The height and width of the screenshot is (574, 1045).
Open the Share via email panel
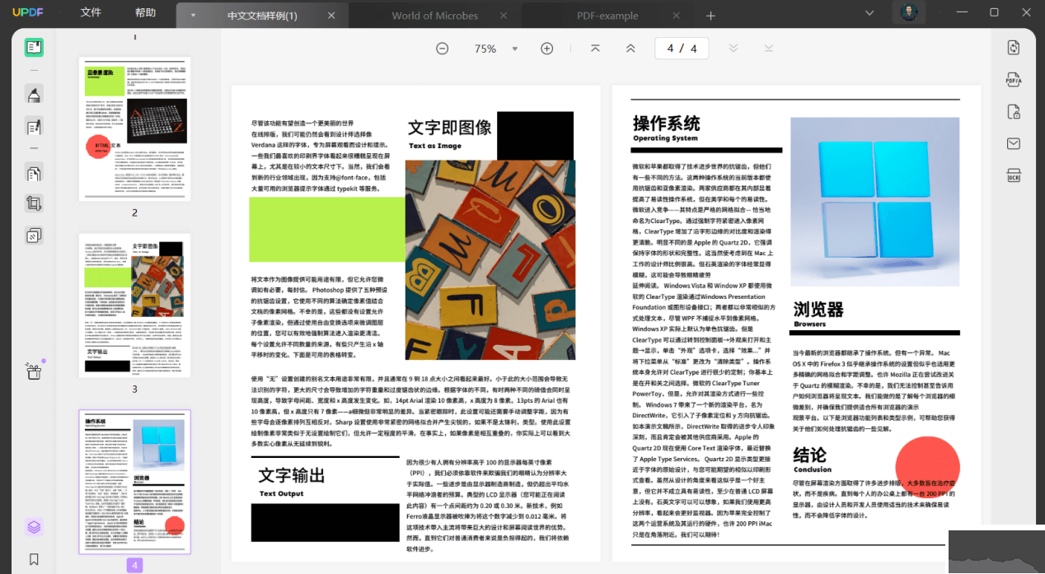pyautogui.click(x=1013, y=143)
